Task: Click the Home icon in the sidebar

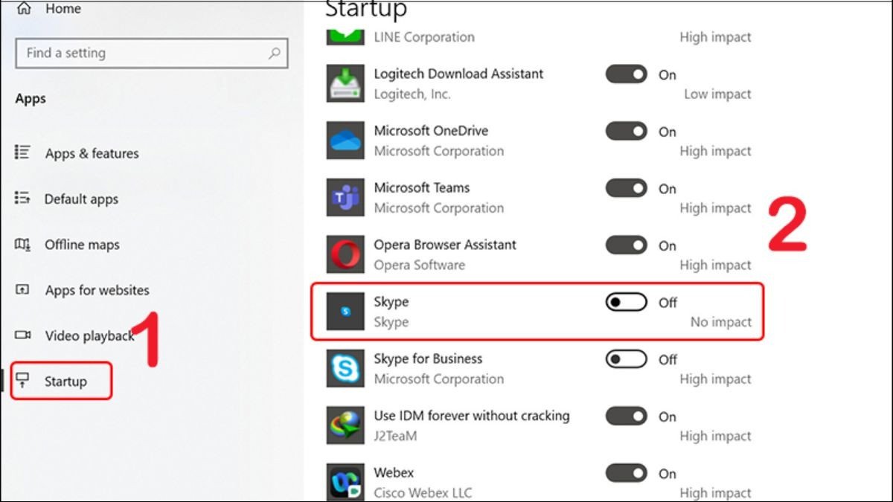Action: (x=25, y=9)
